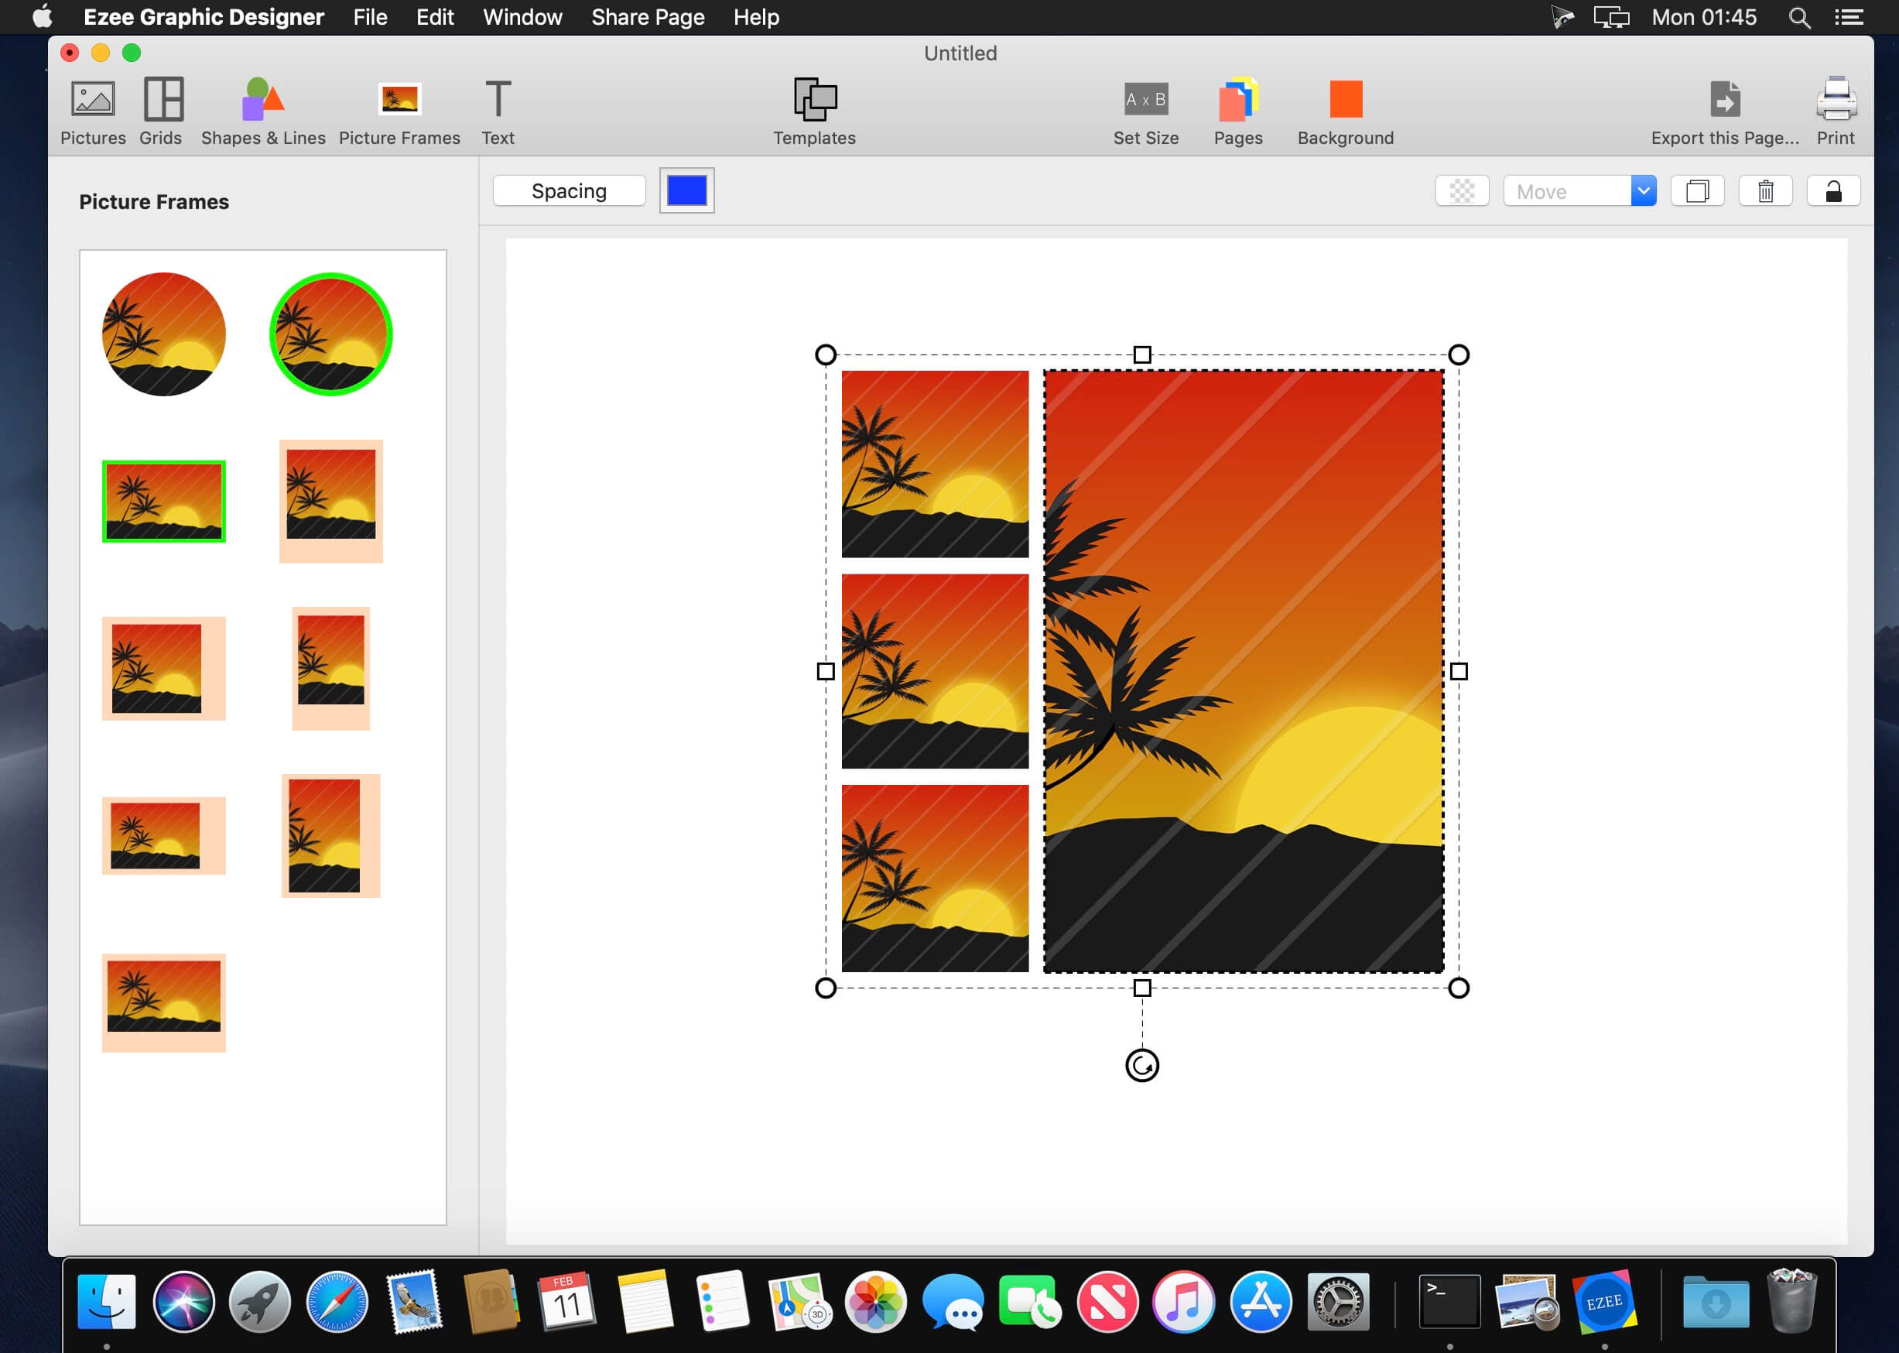Open the File menu
This screenshot has height=1353, width=1899.
(x=370, y=17)
